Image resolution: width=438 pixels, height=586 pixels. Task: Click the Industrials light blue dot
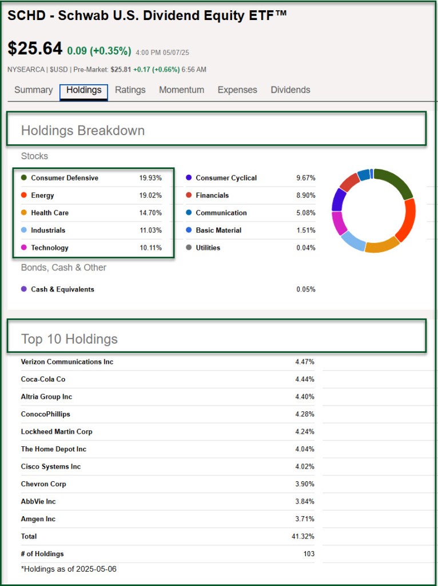click(x=24, y=230)
